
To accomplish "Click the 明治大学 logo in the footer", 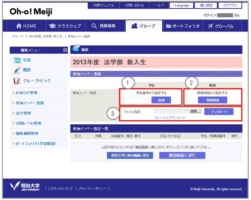I will pos(25,186).
